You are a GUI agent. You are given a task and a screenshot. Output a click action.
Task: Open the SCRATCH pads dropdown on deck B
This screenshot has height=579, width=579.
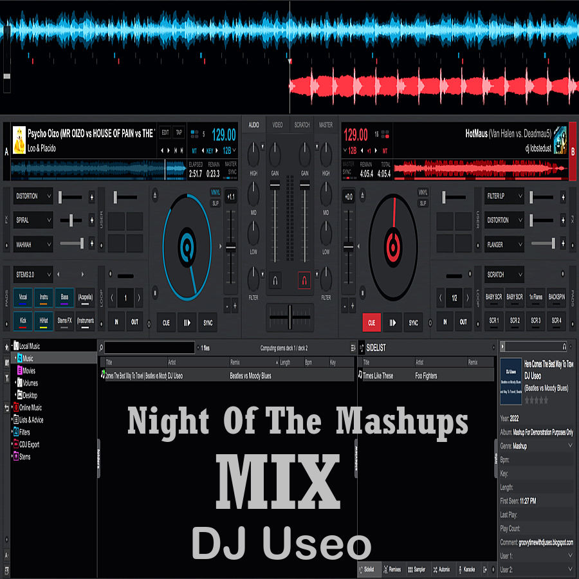(504, 274)
